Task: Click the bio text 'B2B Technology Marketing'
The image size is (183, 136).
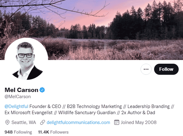Action: click(x=94, y=106)
